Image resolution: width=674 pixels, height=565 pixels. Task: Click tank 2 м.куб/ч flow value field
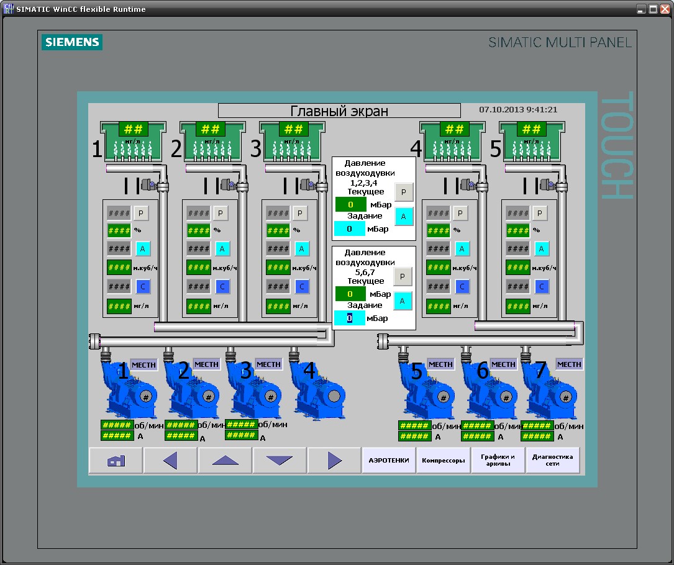199,268
